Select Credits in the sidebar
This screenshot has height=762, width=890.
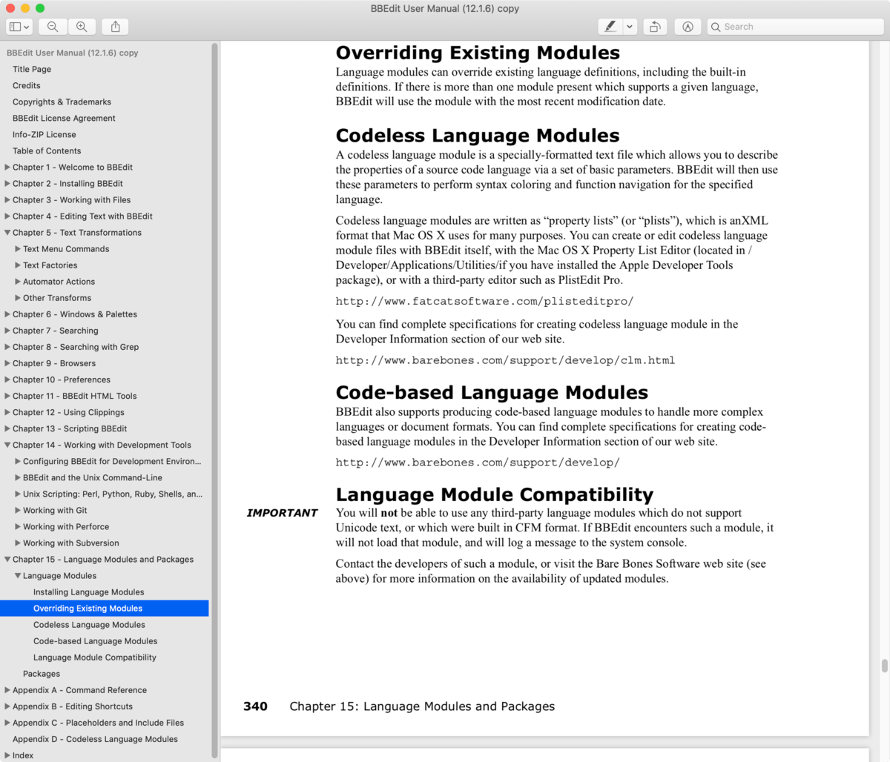tap(26, 85)
